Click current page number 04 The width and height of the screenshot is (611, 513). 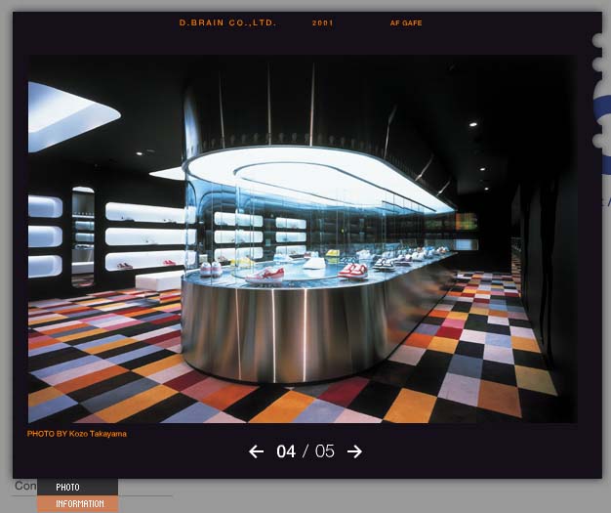pyautogui.click(x=286, y=451)
